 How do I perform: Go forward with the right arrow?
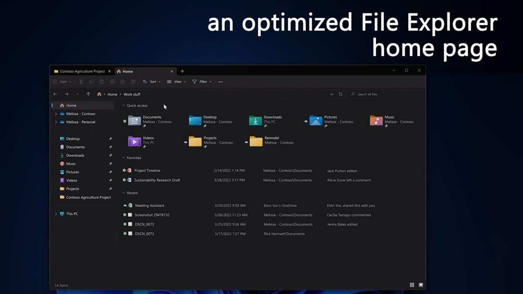(66, 94)
